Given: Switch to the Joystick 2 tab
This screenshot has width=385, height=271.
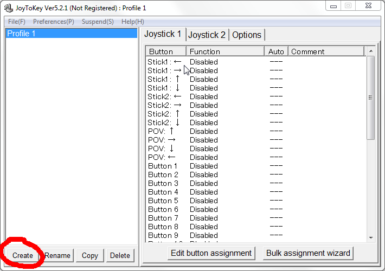Looking at the screenshot, I should pos(207,35).
